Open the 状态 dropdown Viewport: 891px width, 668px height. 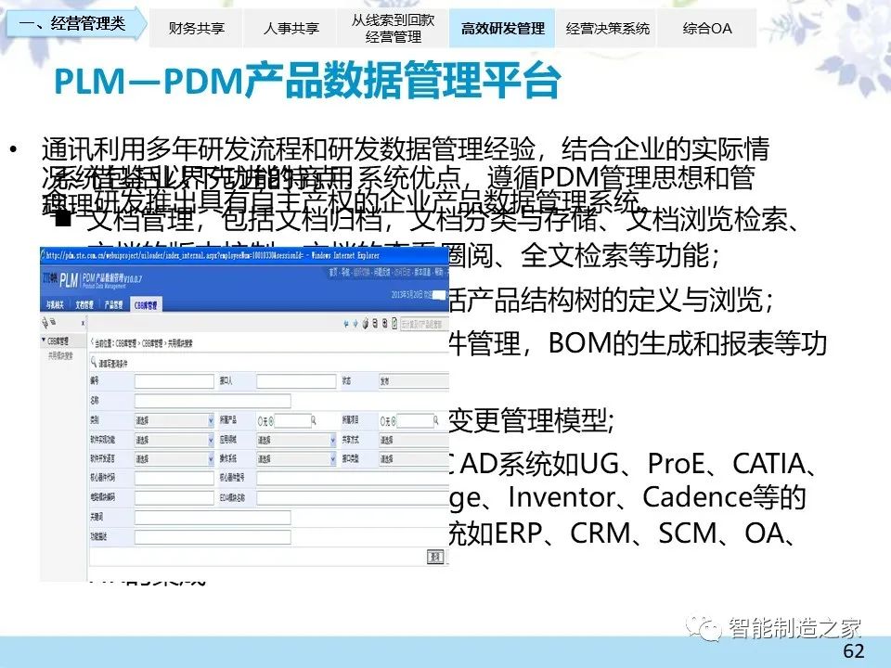click(414, 381)
